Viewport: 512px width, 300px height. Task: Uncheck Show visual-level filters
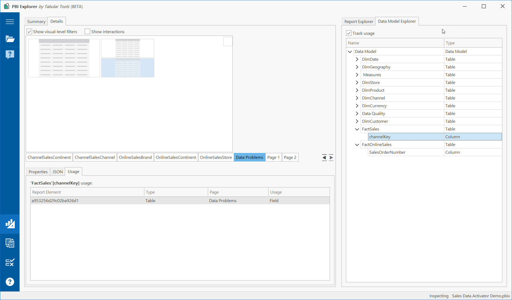(x=29, y=31)
